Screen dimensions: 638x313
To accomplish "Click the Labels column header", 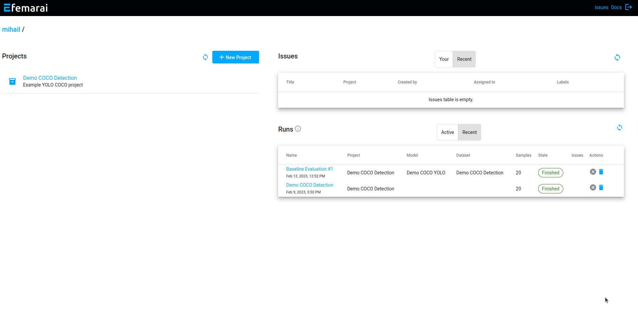I will (563, 82).
